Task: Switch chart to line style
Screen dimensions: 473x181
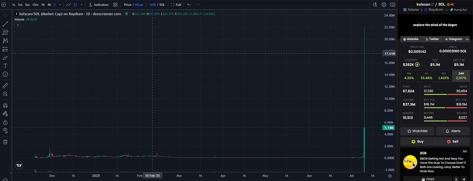Action: (69, 5)
